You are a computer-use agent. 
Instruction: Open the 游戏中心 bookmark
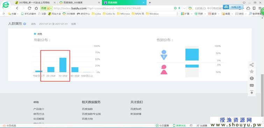point(84,14)
